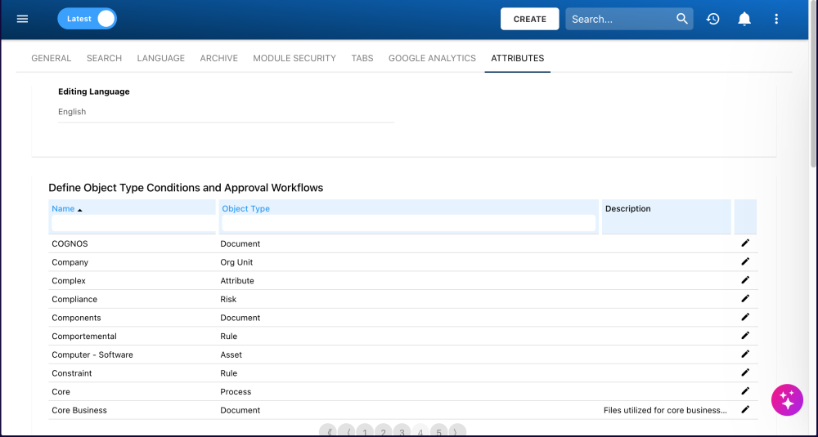The image size is (818, 437).
Task: Edit the Compliance row with pencil icon
Action: (x=745, y=298)
